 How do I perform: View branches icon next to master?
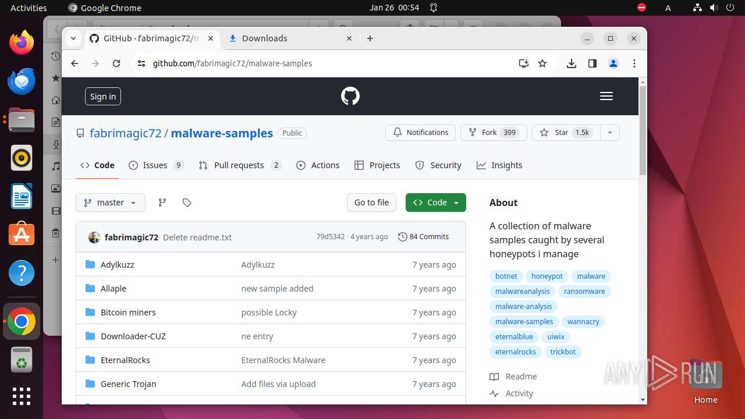click(x=162, y=203)
